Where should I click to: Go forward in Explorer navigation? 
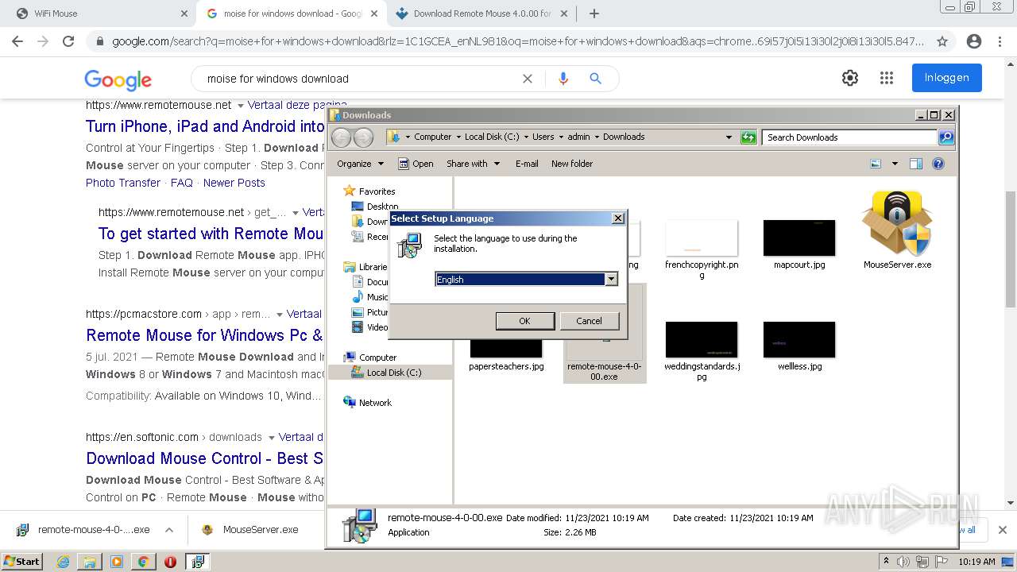tap(363, 137)
